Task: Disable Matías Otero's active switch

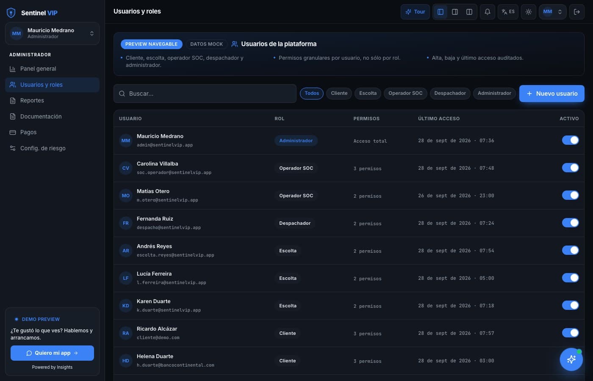Action: coord(571,195)
